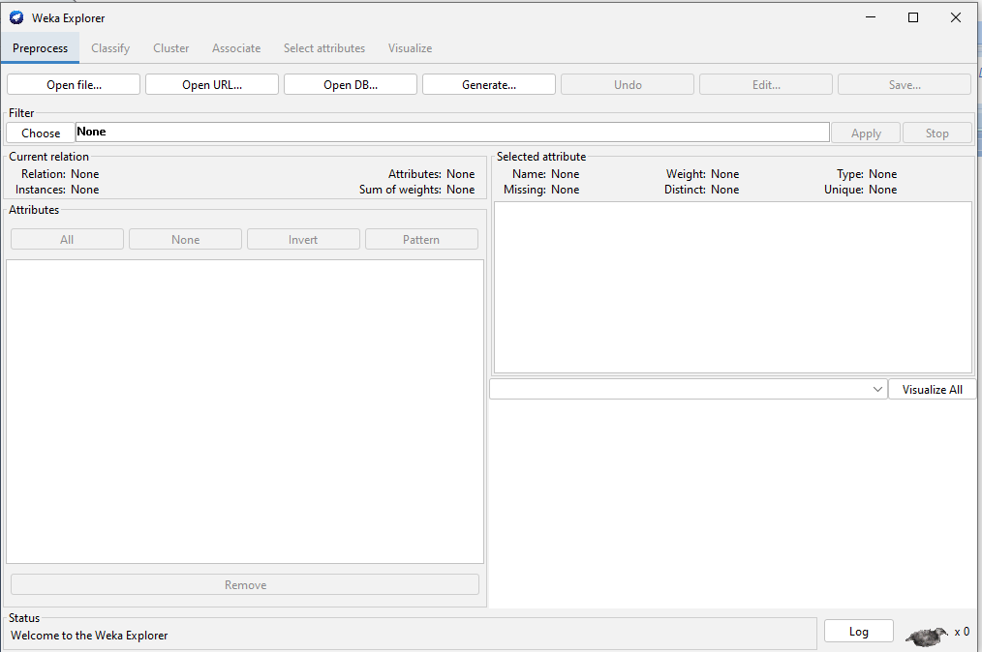Image resolution: width=982 pixels, height=652 pixels.
Task: Choose a filter with the Choose button
Action: tap(41, 133)
